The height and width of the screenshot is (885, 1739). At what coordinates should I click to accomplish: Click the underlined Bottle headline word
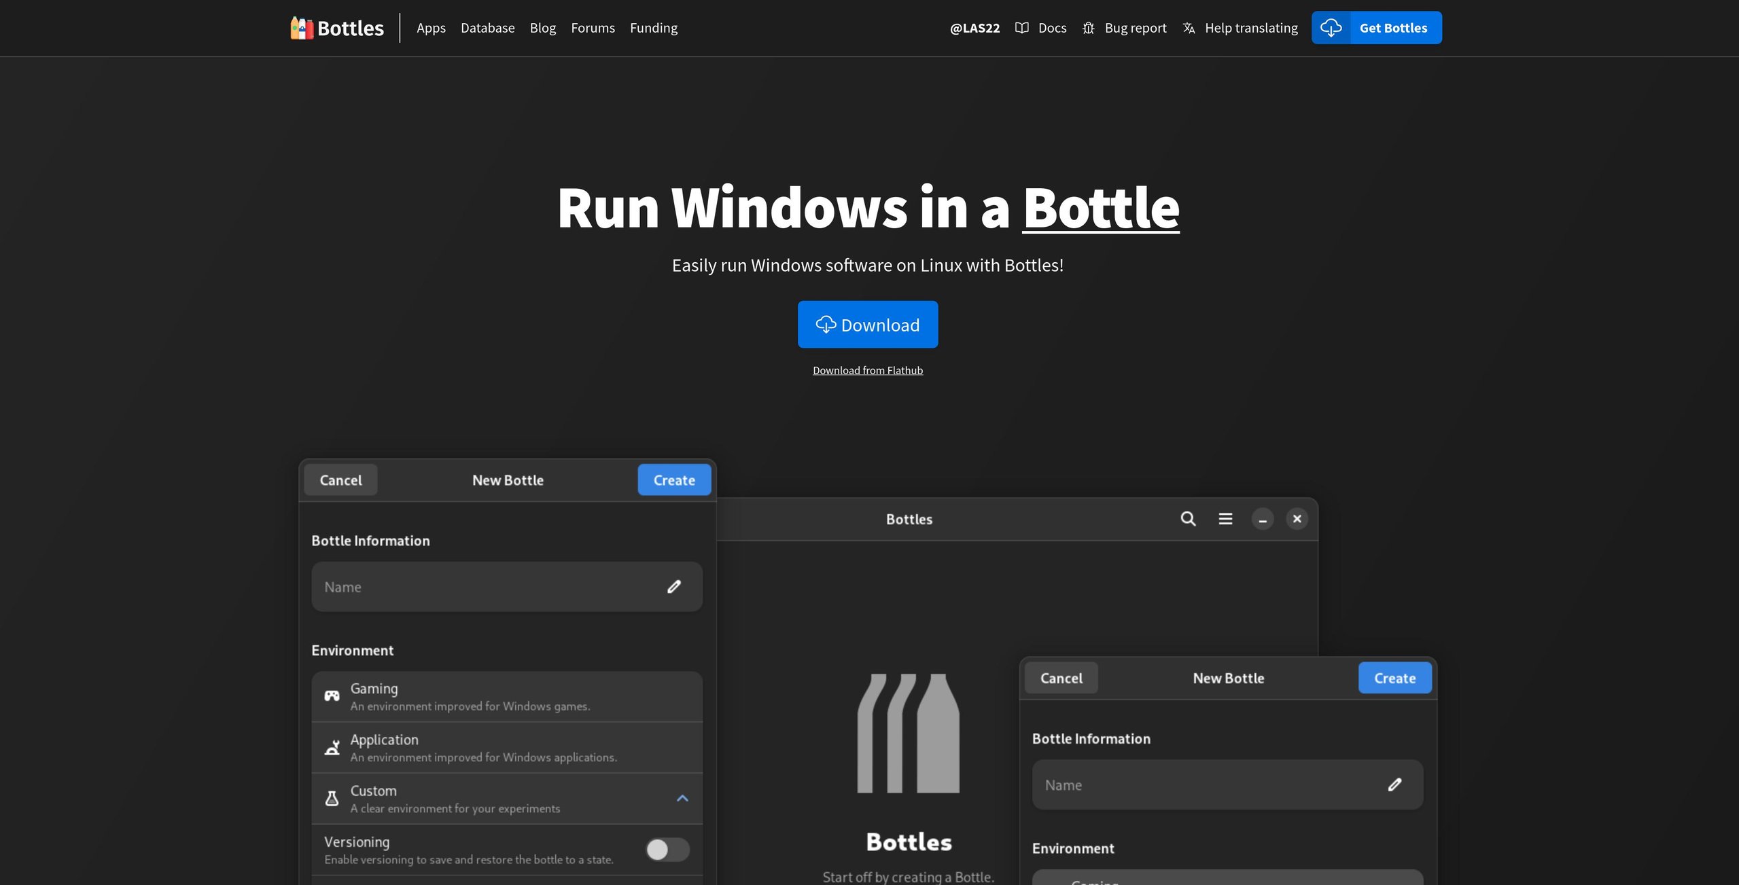1100,208
